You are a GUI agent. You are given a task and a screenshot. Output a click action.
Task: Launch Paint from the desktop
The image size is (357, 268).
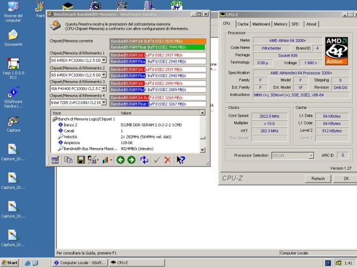40,9
